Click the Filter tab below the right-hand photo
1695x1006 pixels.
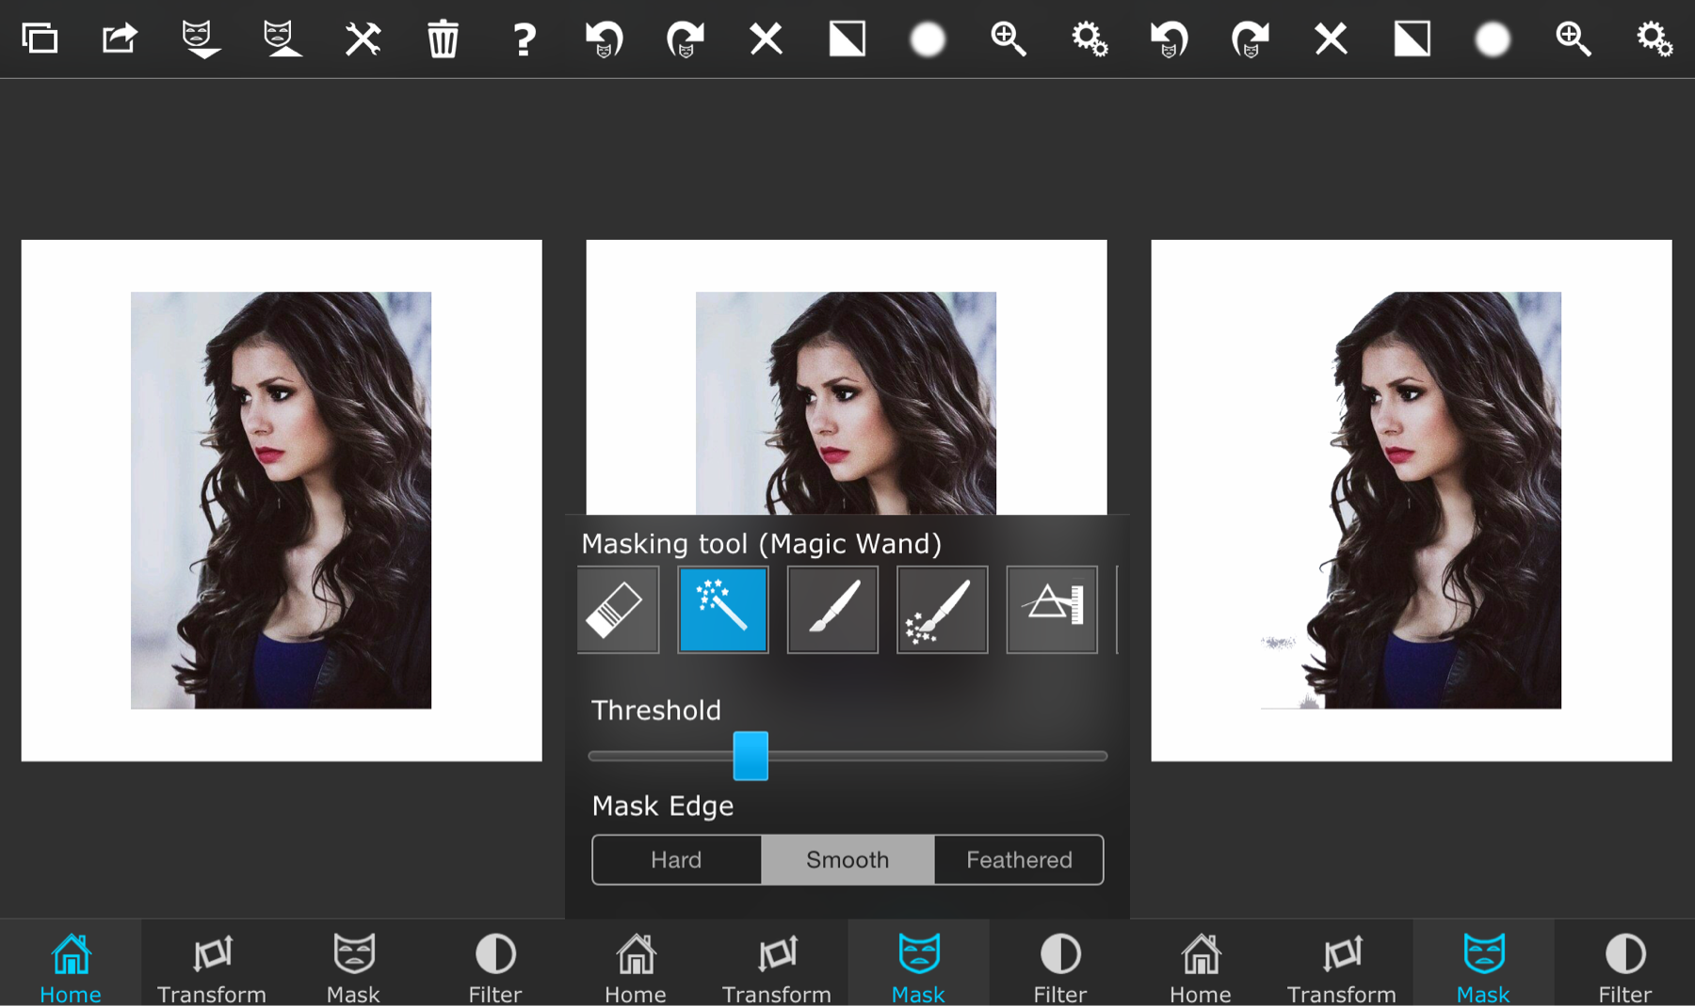(x=1624, y=965)
